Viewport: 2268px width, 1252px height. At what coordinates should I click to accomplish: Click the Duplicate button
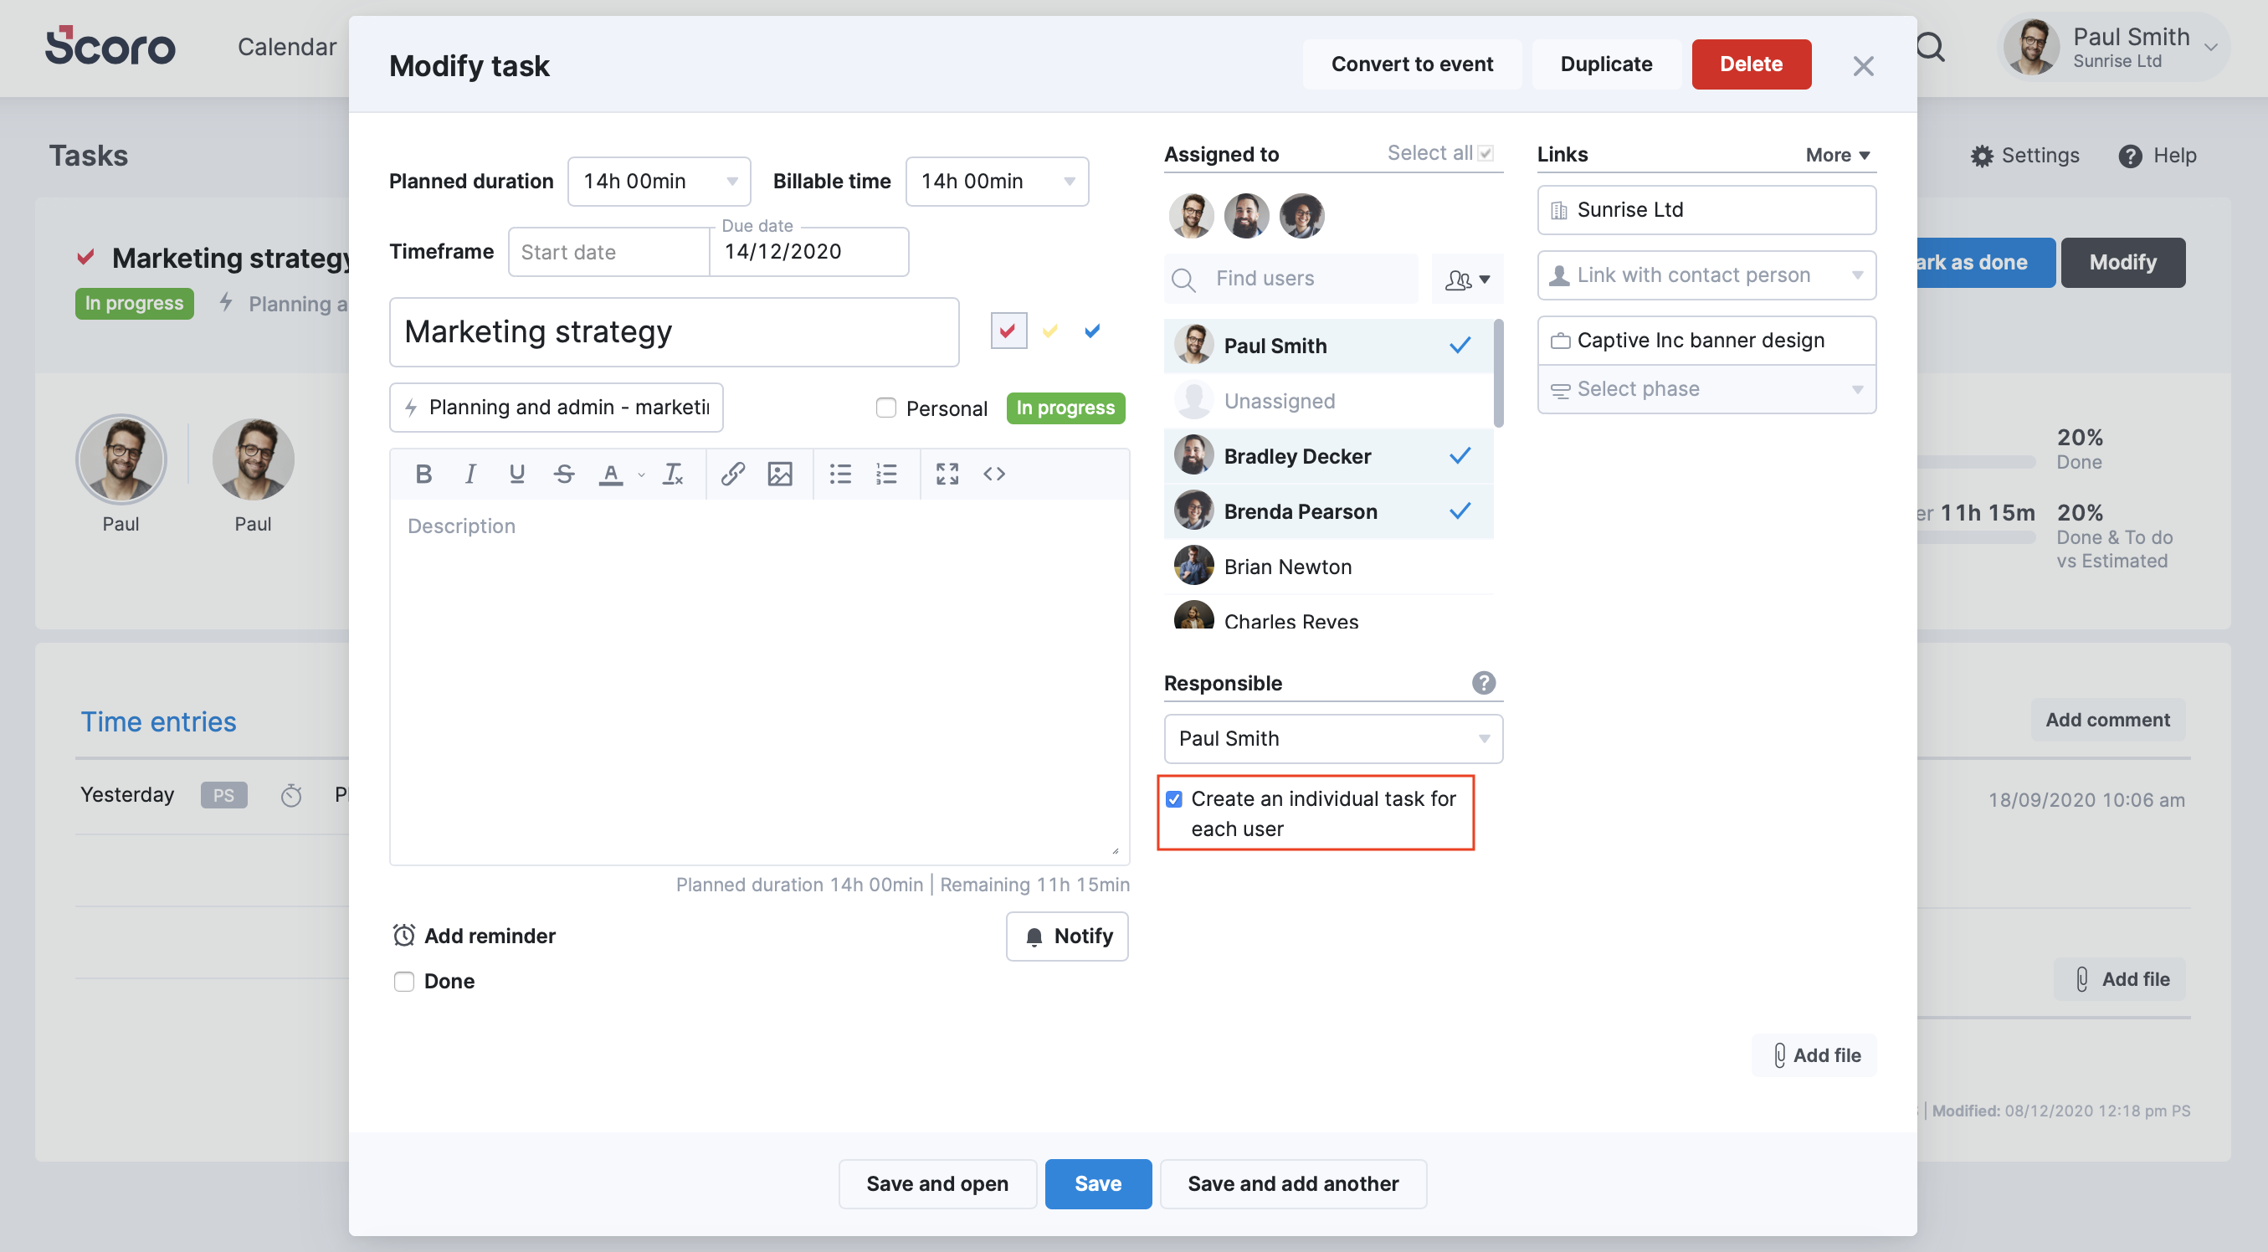[x=1606, y=64]
